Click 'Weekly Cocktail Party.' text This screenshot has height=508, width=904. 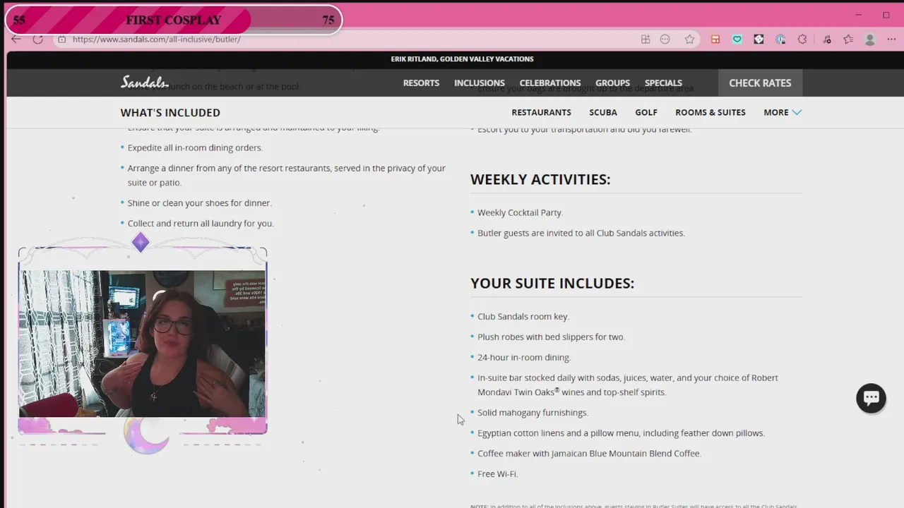(520, 212)
